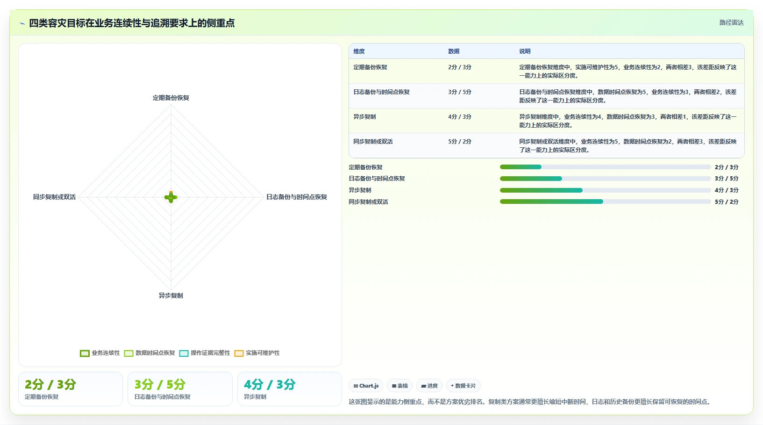Screen dimensions: 763x425
Task: Click the 同步复制或双活 progress bar
Action: coord(605,202)
